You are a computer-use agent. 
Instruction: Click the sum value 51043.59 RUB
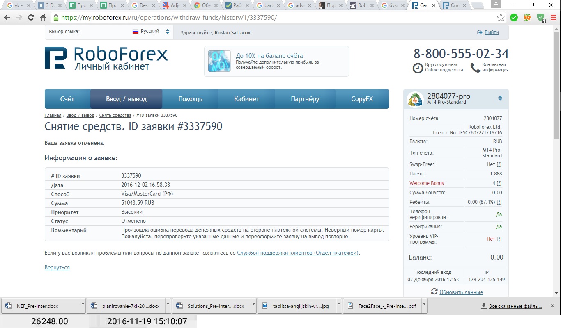(138, 203)
